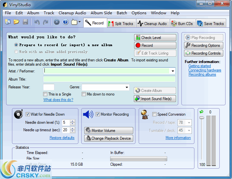
Task: Open the folder icon in toolbar
Action: (17, 22)
